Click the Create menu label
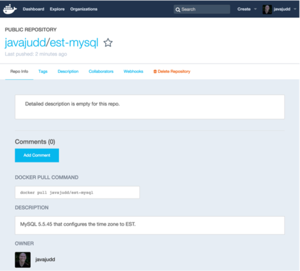The image size is (300, 271). tap(244, 9)
